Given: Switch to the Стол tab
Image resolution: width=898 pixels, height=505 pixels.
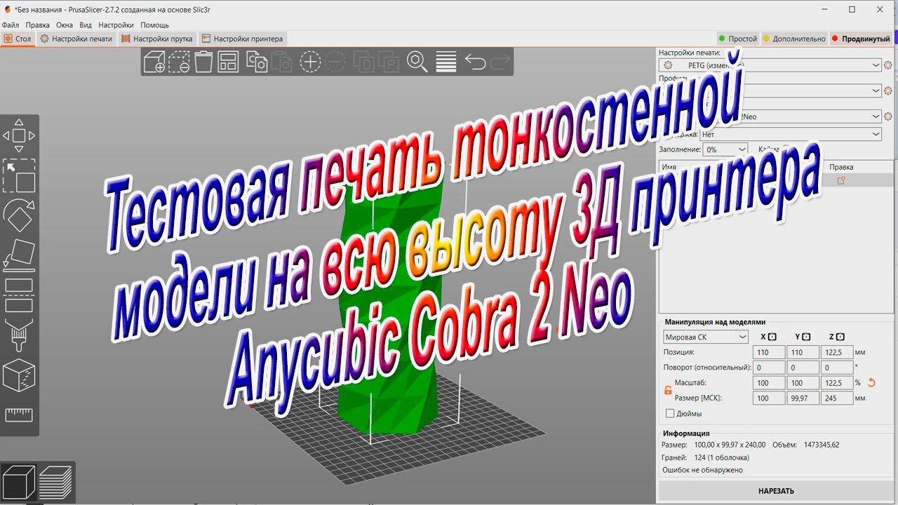Looking at the screenshot, I should pos(18,39).
